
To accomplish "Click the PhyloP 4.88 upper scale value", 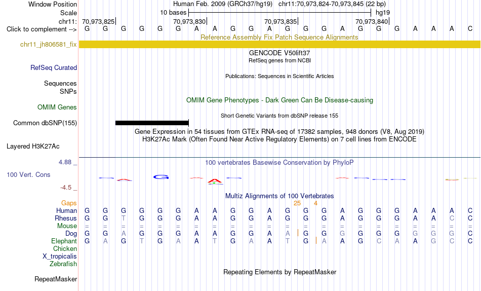I will (x=65, y=162).
